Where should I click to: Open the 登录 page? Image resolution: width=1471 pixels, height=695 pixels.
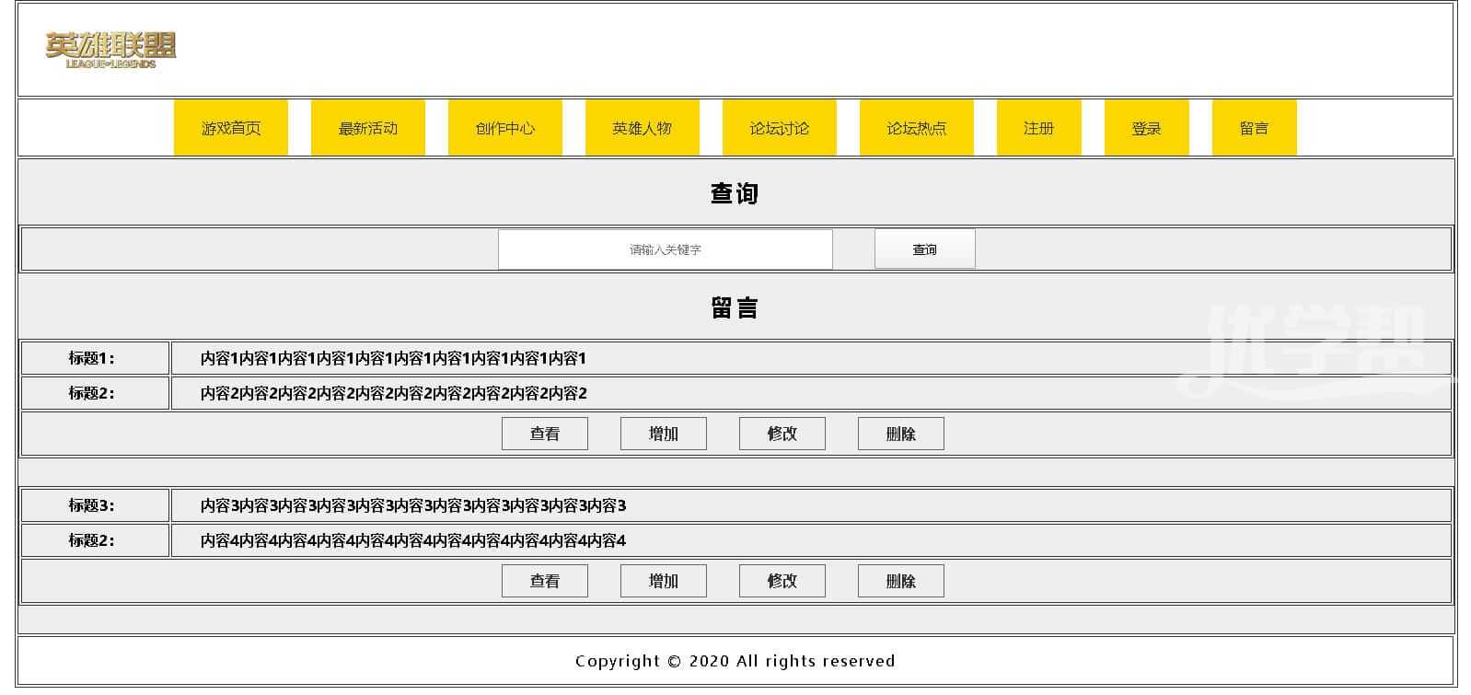[1146, 128]
